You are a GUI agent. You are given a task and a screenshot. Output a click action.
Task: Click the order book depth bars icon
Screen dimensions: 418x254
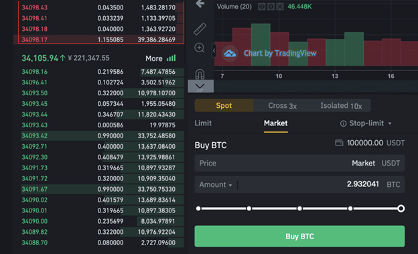coord(171,58)
